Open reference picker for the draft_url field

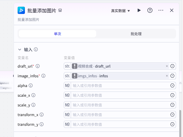pos(172,66)
